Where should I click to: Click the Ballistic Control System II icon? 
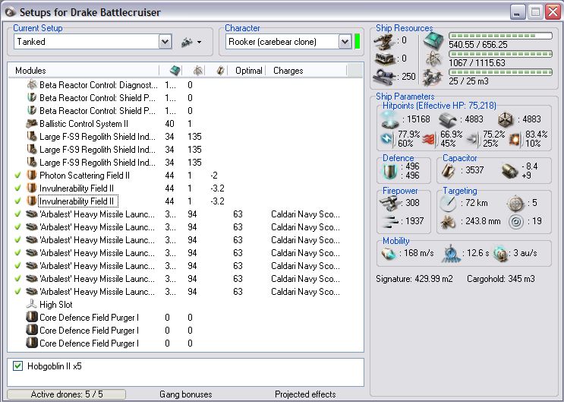(x=32, y=123)
